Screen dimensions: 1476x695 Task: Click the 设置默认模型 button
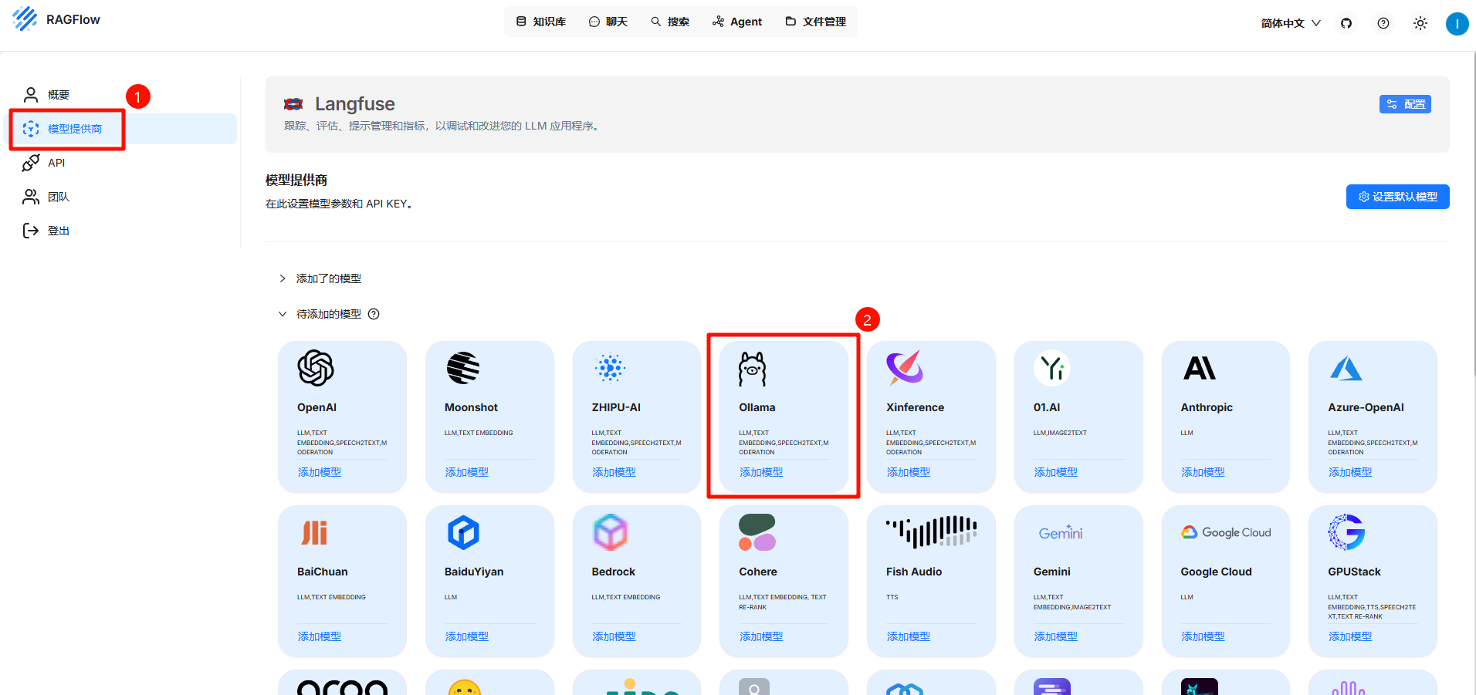(1397, 197)
